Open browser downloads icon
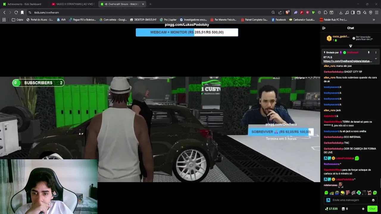This screenshot has height=214, width=381. [341, 12]
